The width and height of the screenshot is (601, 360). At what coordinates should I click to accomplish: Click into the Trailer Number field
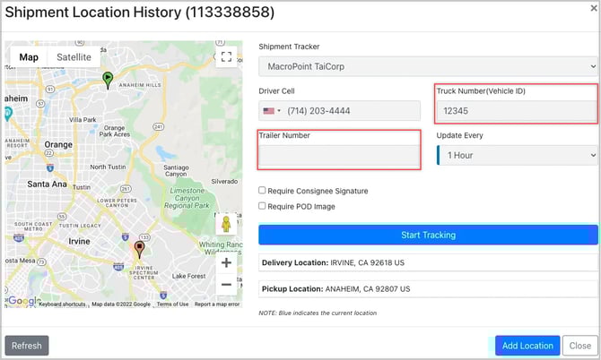(339, 156)
